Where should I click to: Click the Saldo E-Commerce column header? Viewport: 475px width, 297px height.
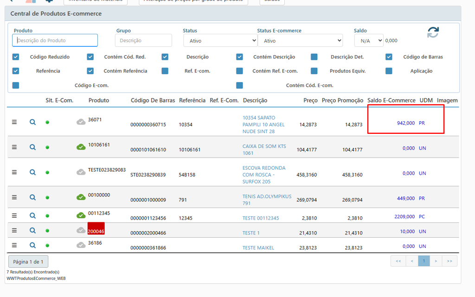click(x=391, y=101)
